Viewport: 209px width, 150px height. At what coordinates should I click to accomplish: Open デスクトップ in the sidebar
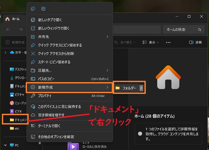tap(18, 69)
